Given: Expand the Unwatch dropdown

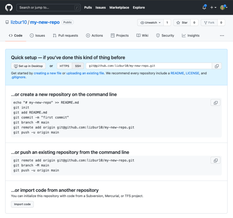Looking at the screenshot, I should pyautogui.click(x=150, y=23).
